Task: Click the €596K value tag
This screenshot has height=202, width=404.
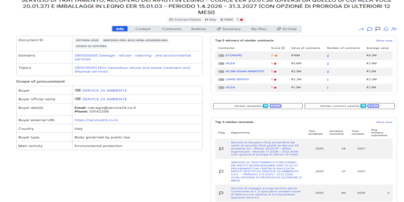Action: click(226, 20)
